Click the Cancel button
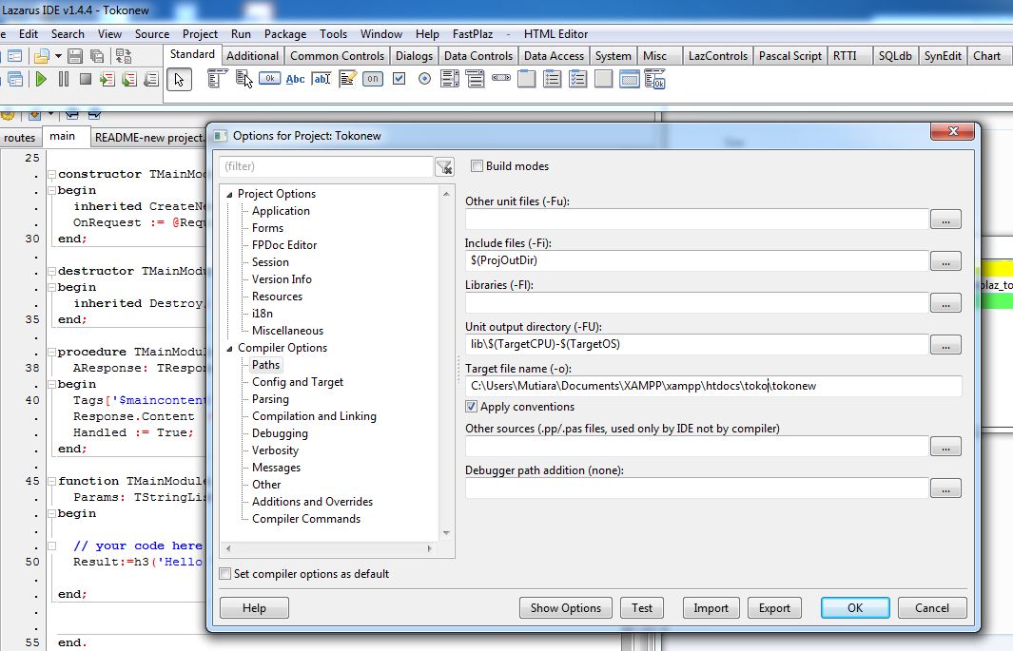This screenshot has width=1013, height=651. coord(931,608)
